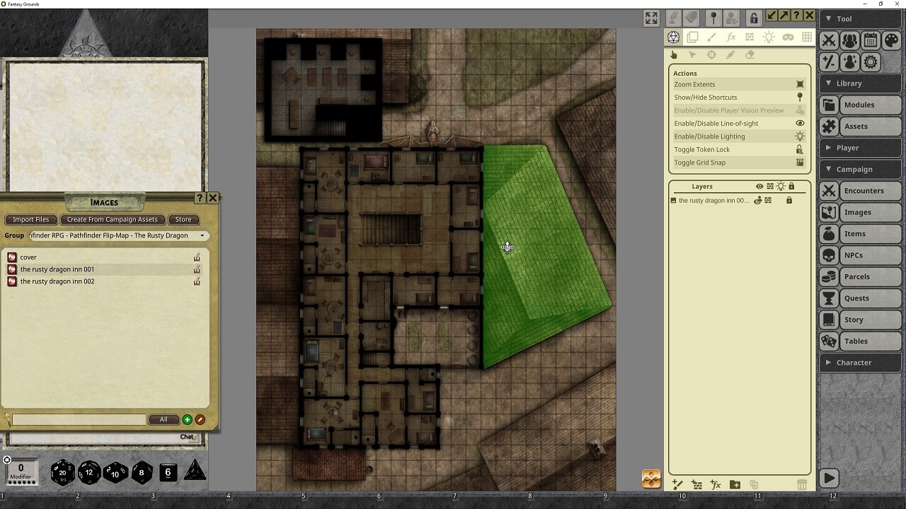Select the Pencil draw tool

[x=730, y=54]
